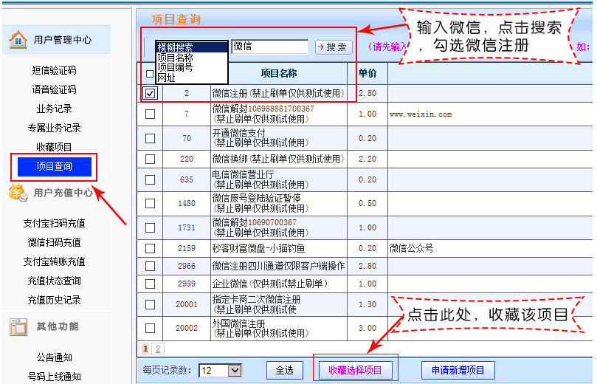Select the highlighted 项目查询 menu item
The height and width of the screenshot is (384, 597).
click(55, 166)
